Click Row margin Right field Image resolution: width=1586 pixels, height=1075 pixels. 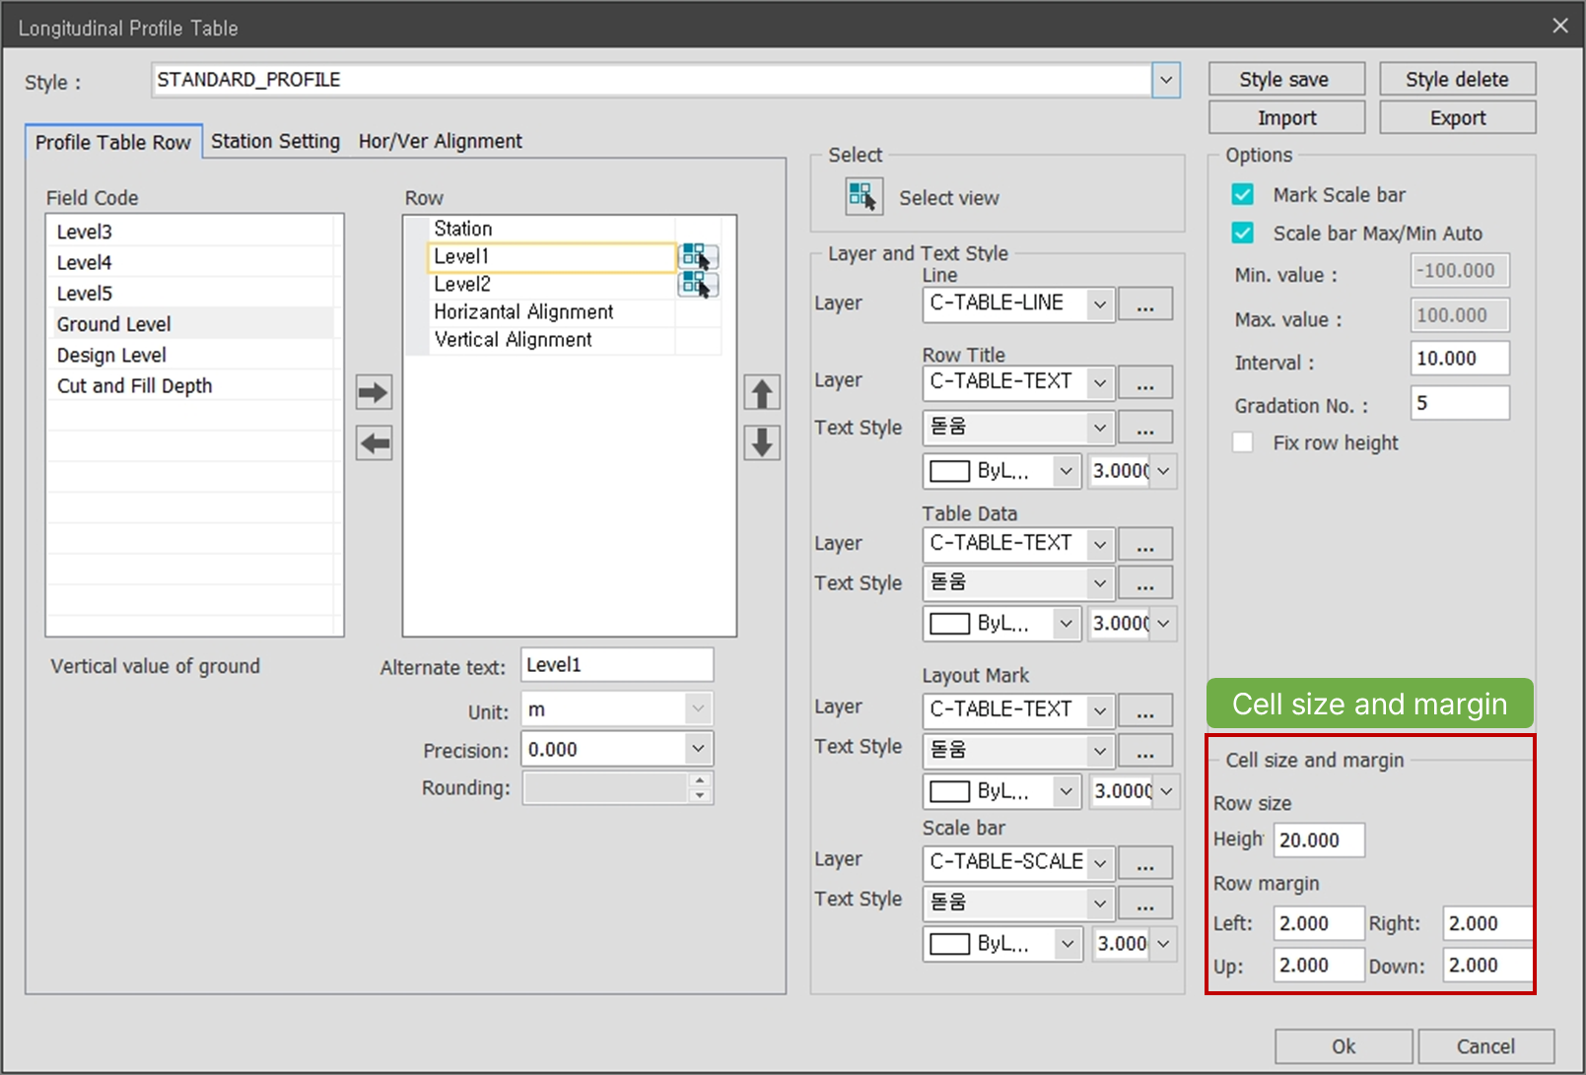pyautogui.click(x=1487, y=923)
